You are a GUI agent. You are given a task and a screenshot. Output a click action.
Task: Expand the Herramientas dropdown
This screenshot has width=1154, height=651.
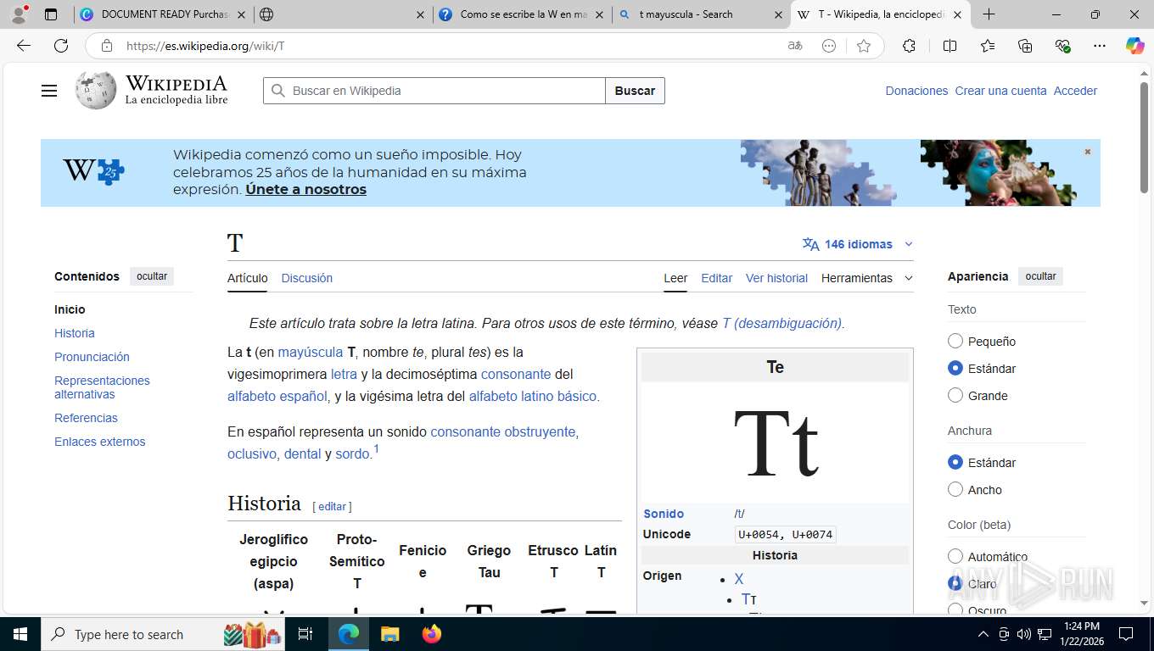(867, 278)
